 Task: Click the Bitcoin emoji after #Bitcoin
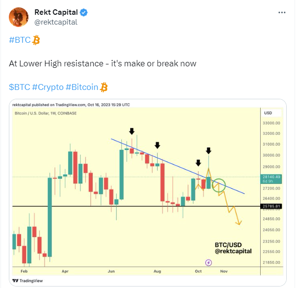click(x=104, y=87)
